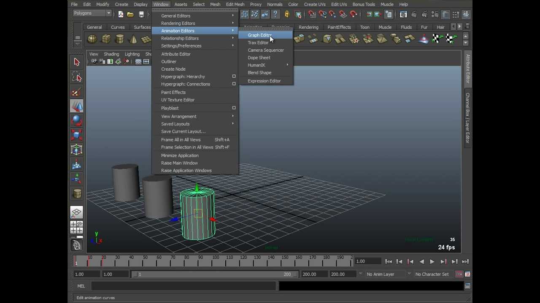Choose the Soft Modification tool

[x=77, y=165]
